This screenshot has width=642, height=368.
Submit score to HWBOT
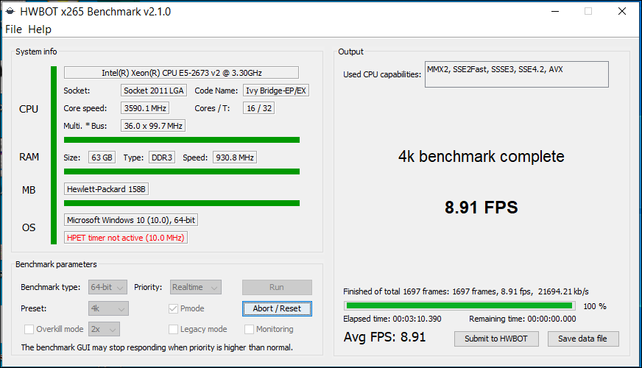496,339
